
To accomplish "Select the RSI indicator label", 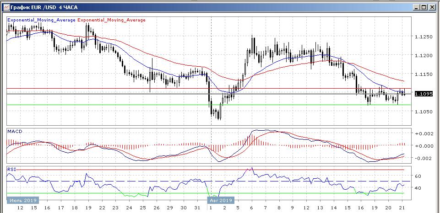I will (11, 169).
